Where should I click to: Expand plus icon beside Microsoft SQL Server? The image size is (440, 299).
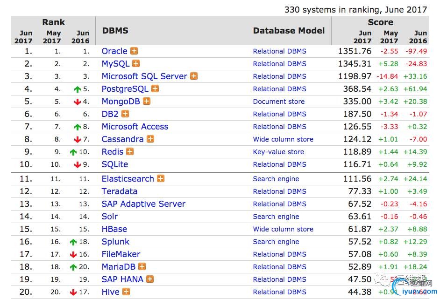194,76
